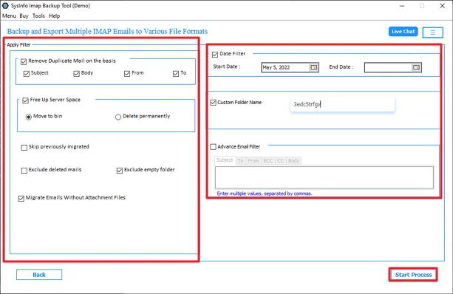453x294 pixels.
Task: Toggle Free Up Server Space checkbox
Action: click(x=25, y=100)
